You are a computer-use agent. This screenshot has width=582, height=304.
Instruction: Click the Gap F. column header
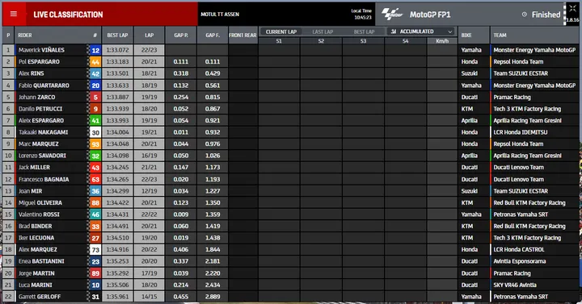(213, 35)
